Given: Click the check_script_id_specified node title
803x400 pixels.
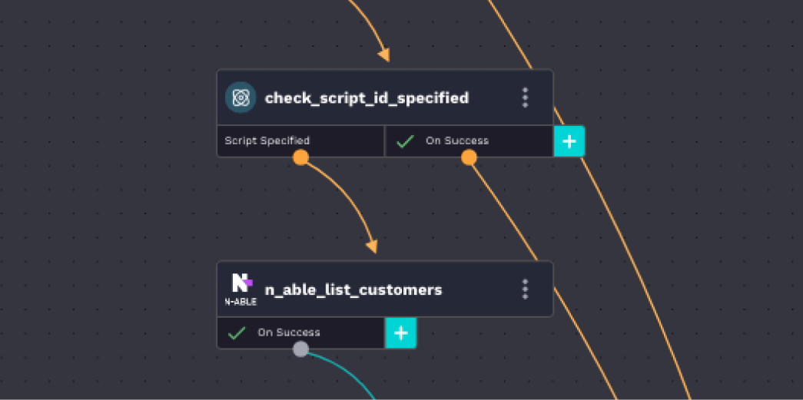Looking at the screenshot, I should [367, 98].
